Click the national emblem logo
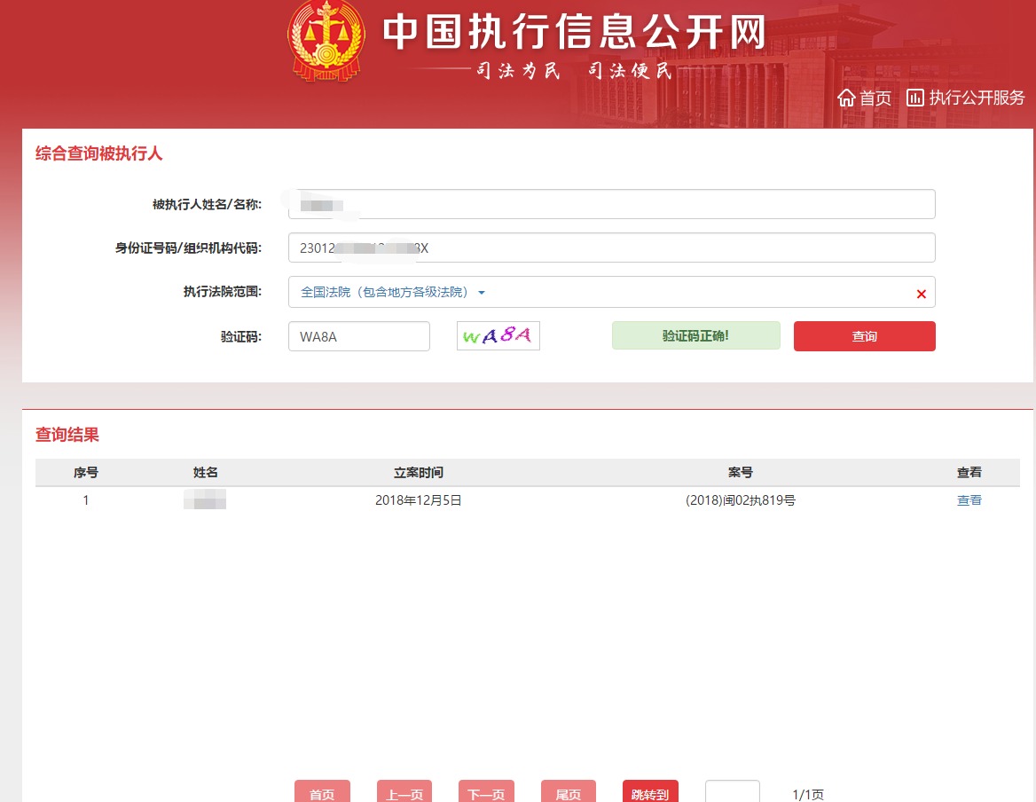1036x802 pixels. tap(326, 40)
